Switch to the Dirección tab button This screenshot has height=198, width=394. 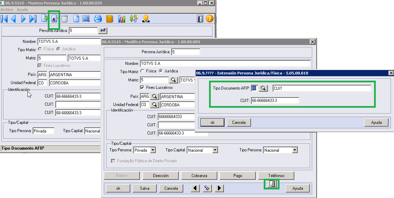click(161, 176)
